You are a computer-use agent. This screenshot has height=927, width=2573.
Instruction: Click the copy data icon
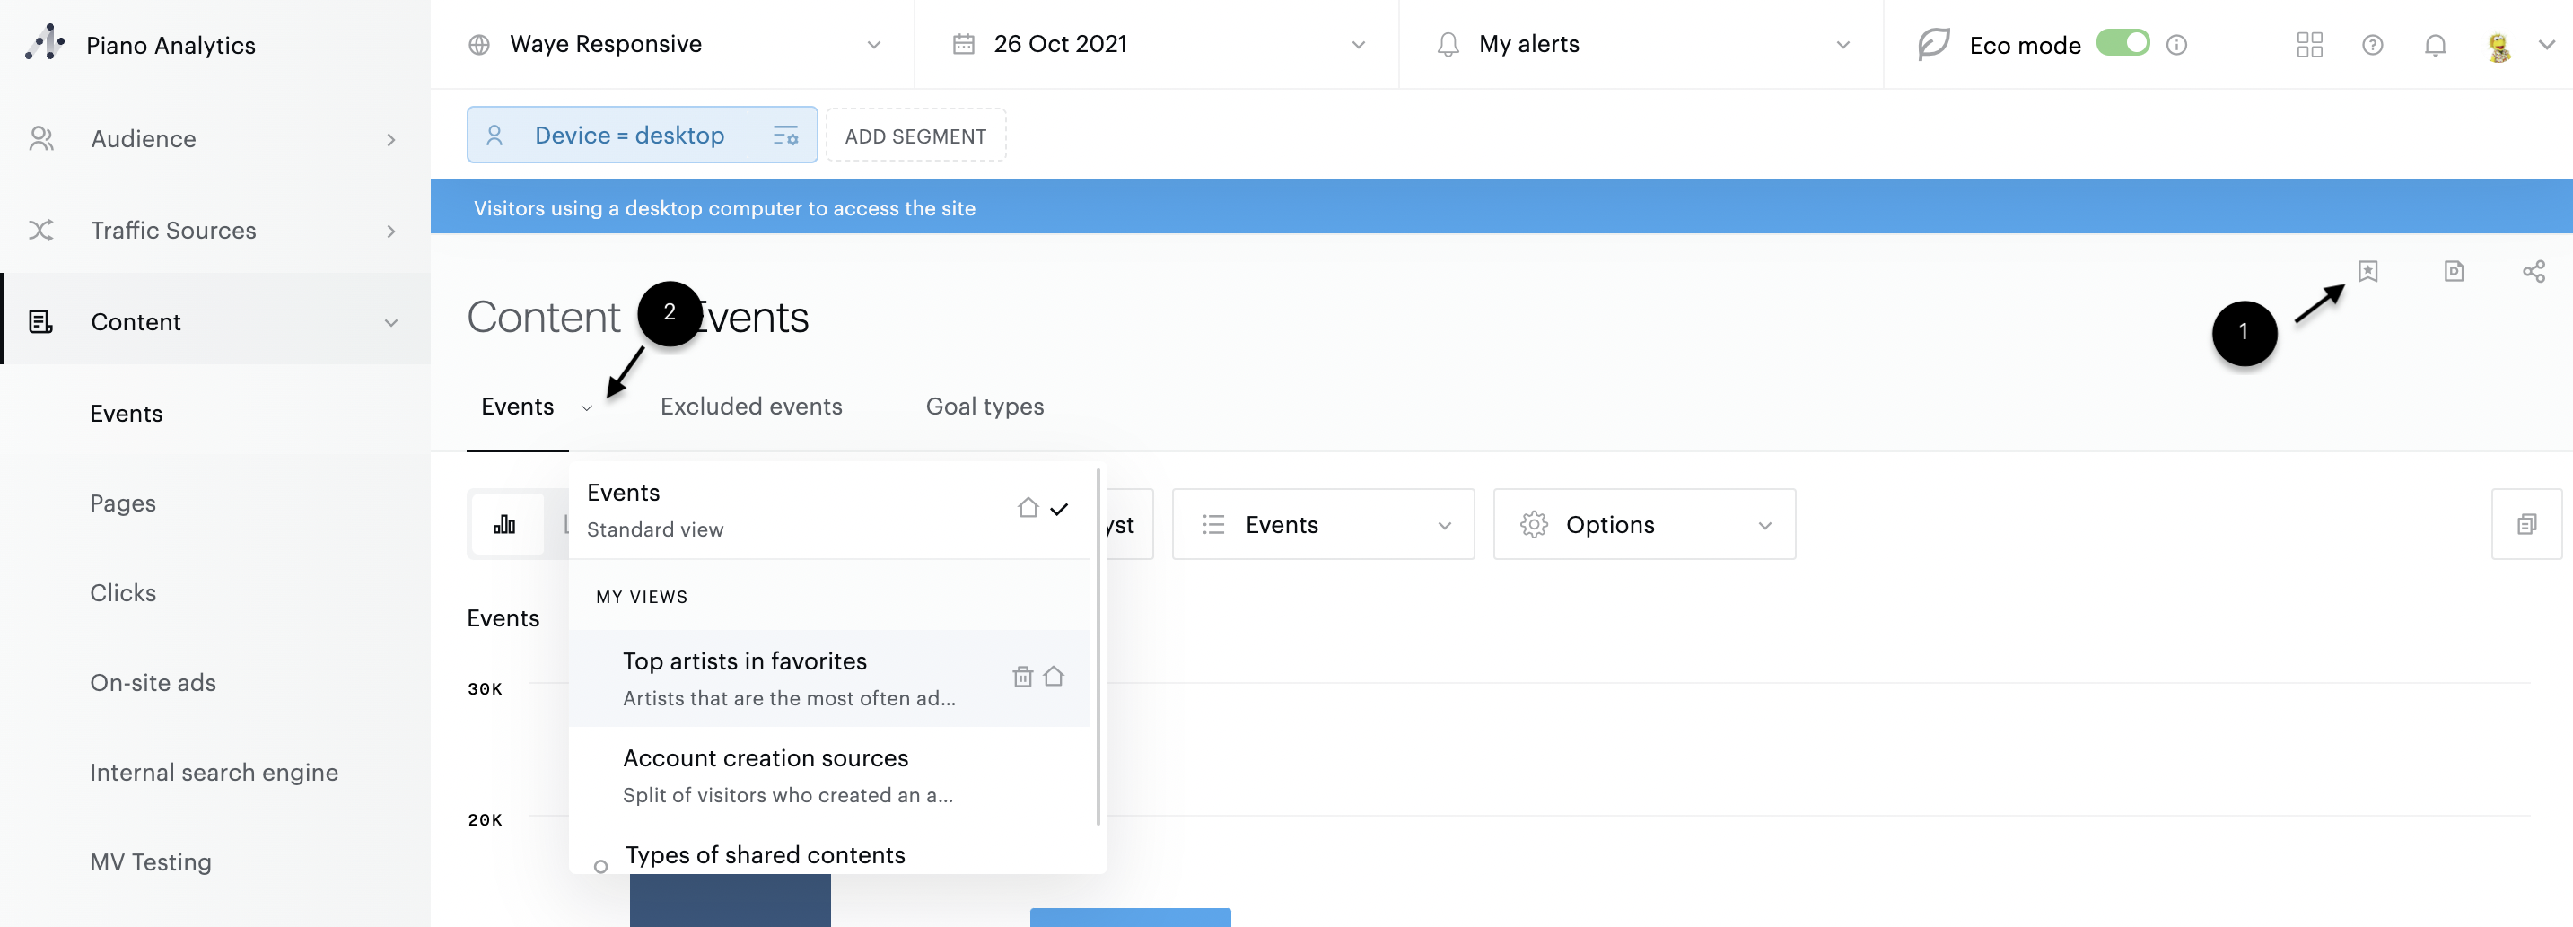(x=2526, y=524)
